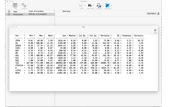Click '506 obs. of 14 variables' text

(x=37, y=14)
